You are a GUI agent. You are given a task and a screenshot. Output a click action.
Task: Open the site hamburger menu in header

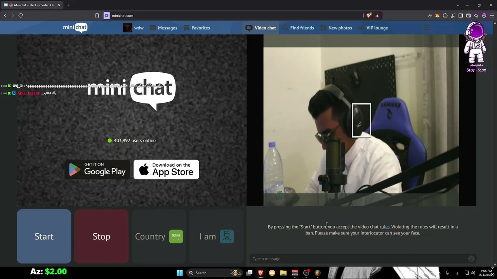(x=427, y=28)
